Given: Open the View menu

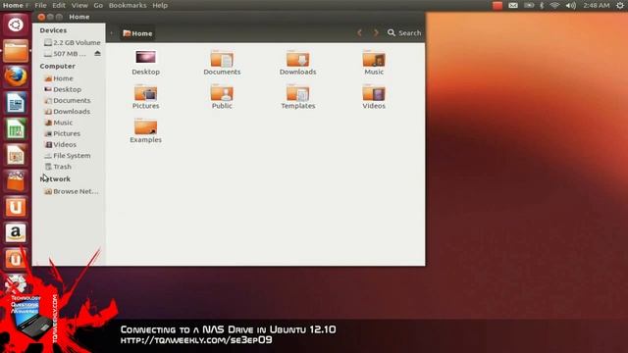Looking at the screenshot, I should pyautogui.click(x=79, y=5).
